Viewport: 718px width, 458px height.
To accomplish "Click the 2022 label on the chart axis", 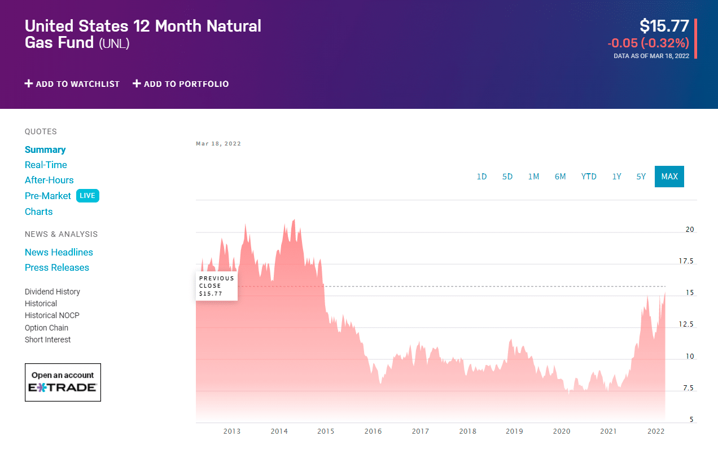I will pyautogui.click(x=656, y=431).
